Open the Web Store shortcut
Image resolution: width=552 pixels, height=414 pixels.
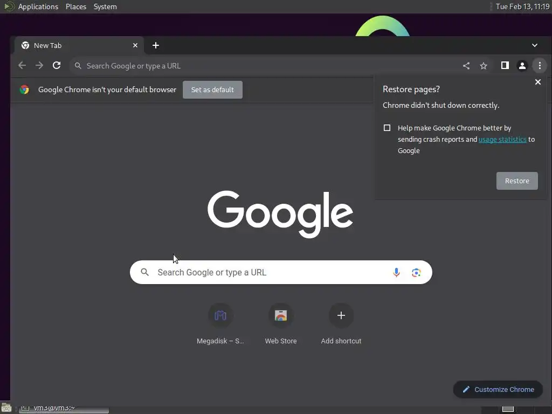point(280,324)
